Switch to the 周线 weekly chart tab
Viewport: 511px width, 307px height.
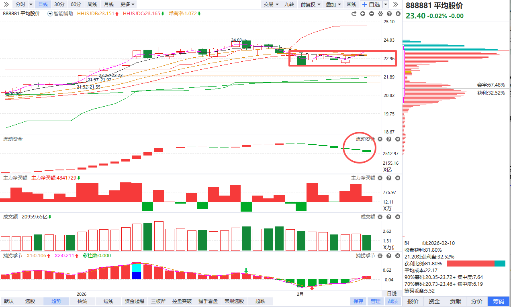pos(92,4)
